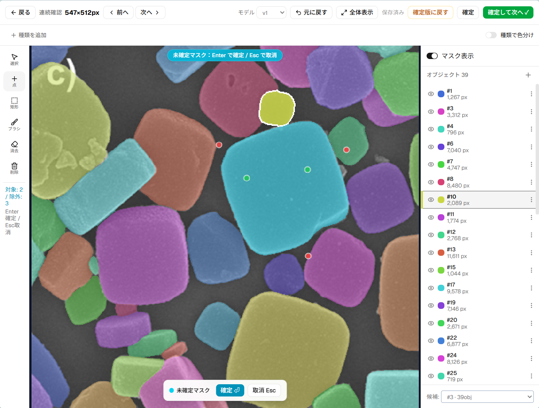
Task: Open options menu for object #11
Action: tap(531, 218)
